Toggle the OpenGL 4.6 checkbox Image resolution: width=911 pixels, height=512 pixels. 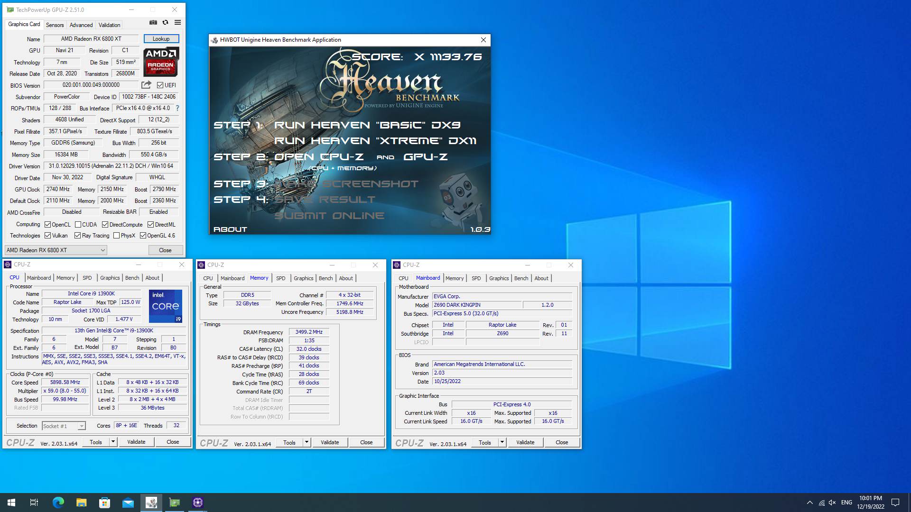[x=143, y=236]
